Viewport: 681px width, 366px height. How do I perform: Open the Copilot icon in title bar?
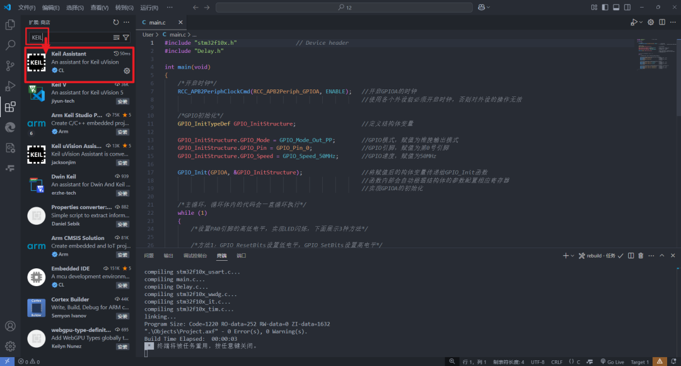[481, 8]
